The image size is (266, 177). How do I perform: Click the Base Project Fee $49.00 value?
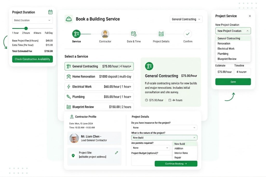coord(49,41)
